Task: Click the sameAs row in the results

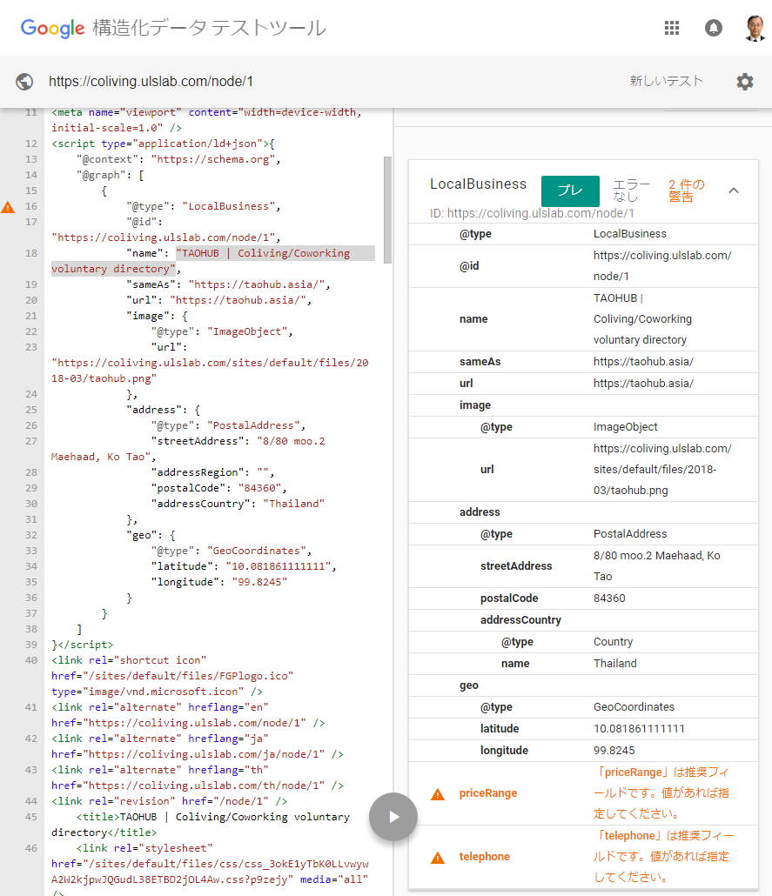Action: 583,362
